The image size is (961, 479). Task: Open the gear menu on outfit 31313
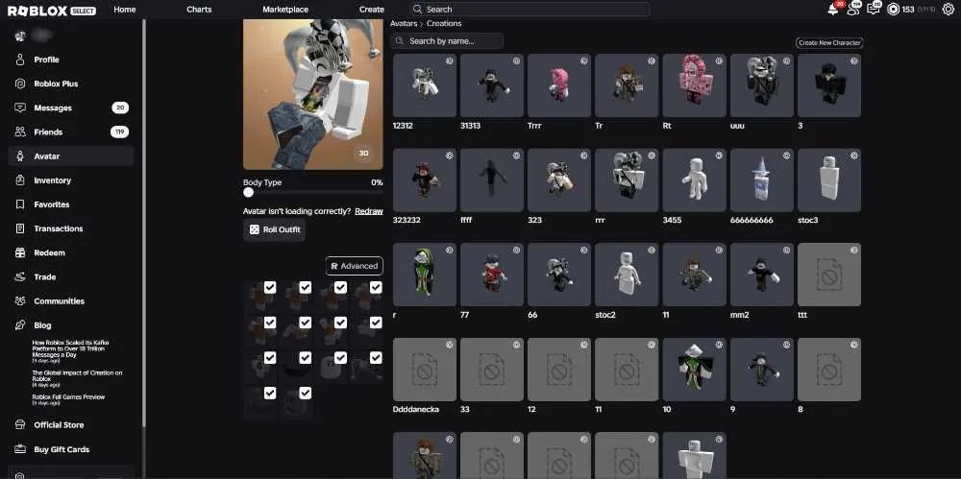coord(516,61)
